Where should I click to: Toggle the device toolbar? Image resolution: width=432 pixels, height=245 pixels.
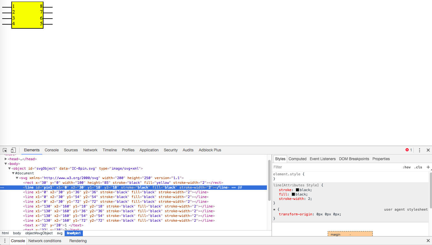[x=13, y=150]
